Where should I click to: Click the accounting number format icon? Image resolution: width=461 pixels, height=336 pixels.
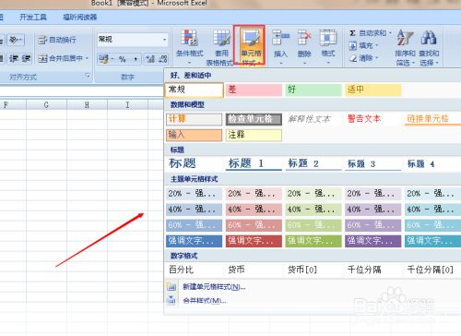pyautogui.click(x=103, y=59)
